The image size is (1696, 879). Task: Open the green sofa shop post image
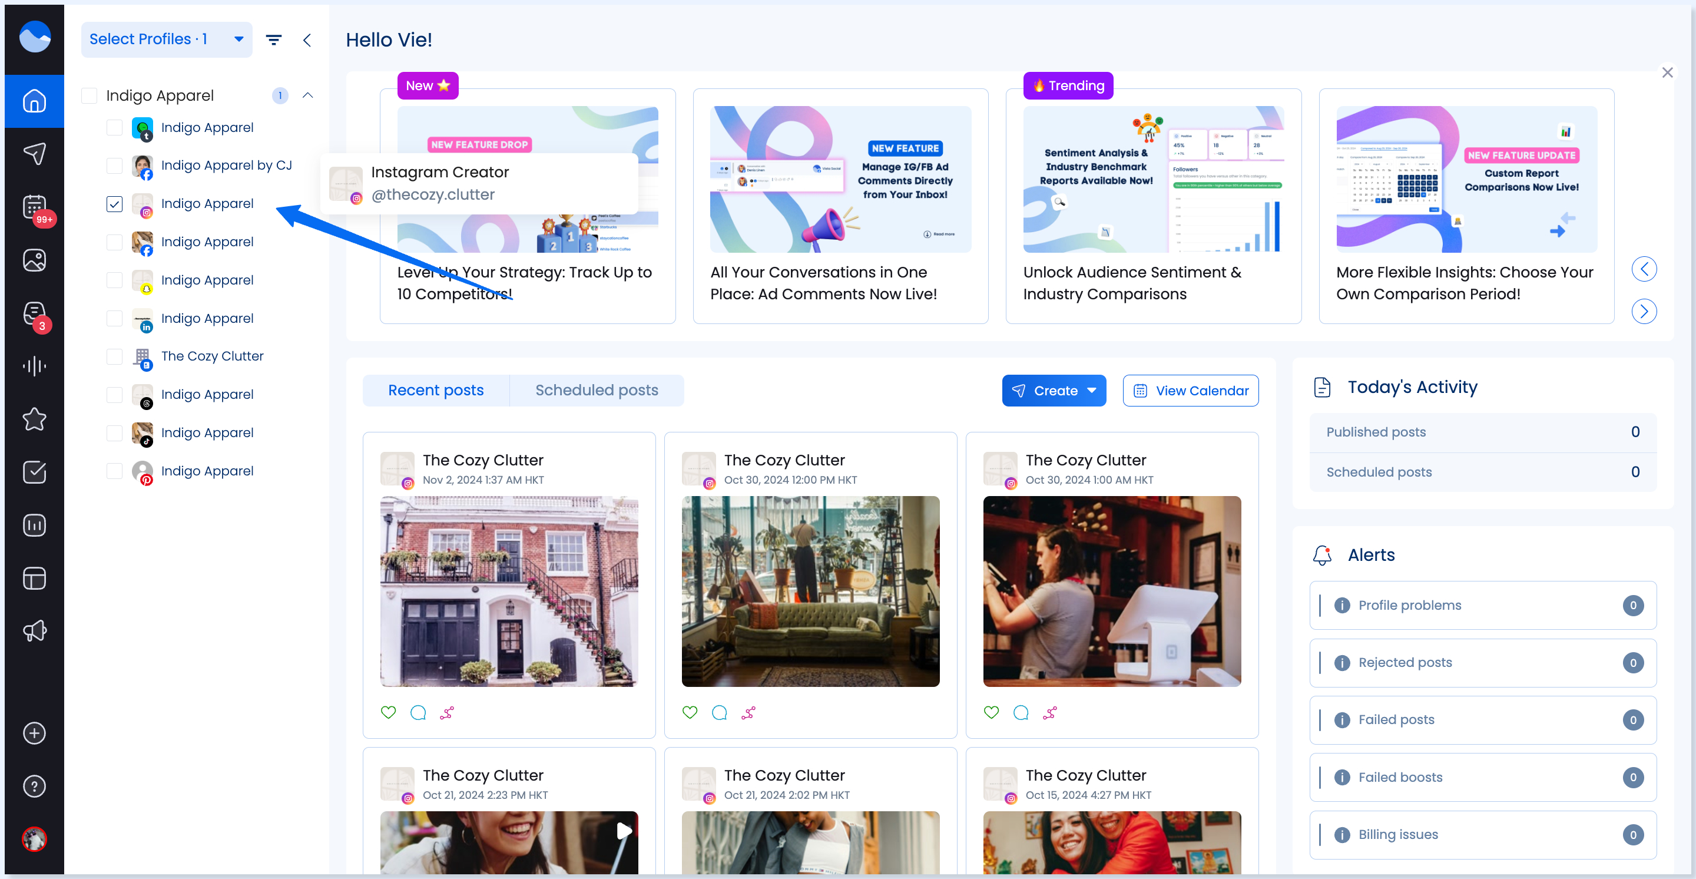tap(810, 591)
